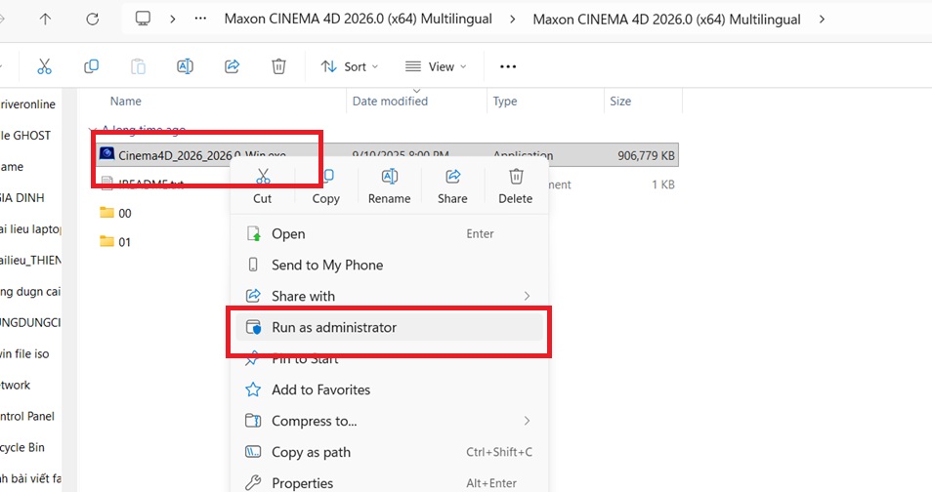This screenshot has width=932, height=492.
Task: Click the 906,779 KB size cell
Action: pyautogui.click(x=646, y=155)
